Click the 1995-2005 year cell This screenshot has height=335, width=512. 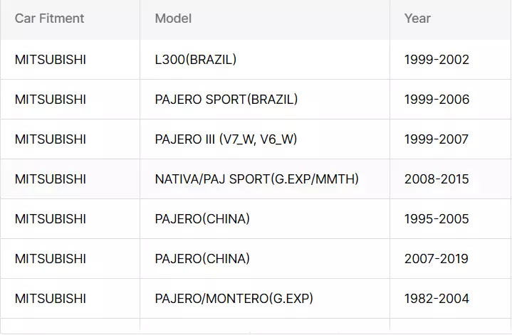coord(437,219)
